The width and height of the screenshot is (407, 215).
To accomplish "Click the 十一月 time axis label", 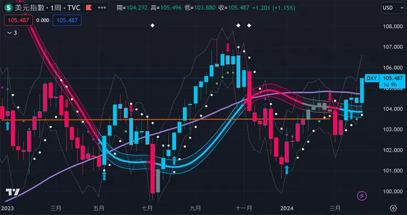I will tap(244, 208).
